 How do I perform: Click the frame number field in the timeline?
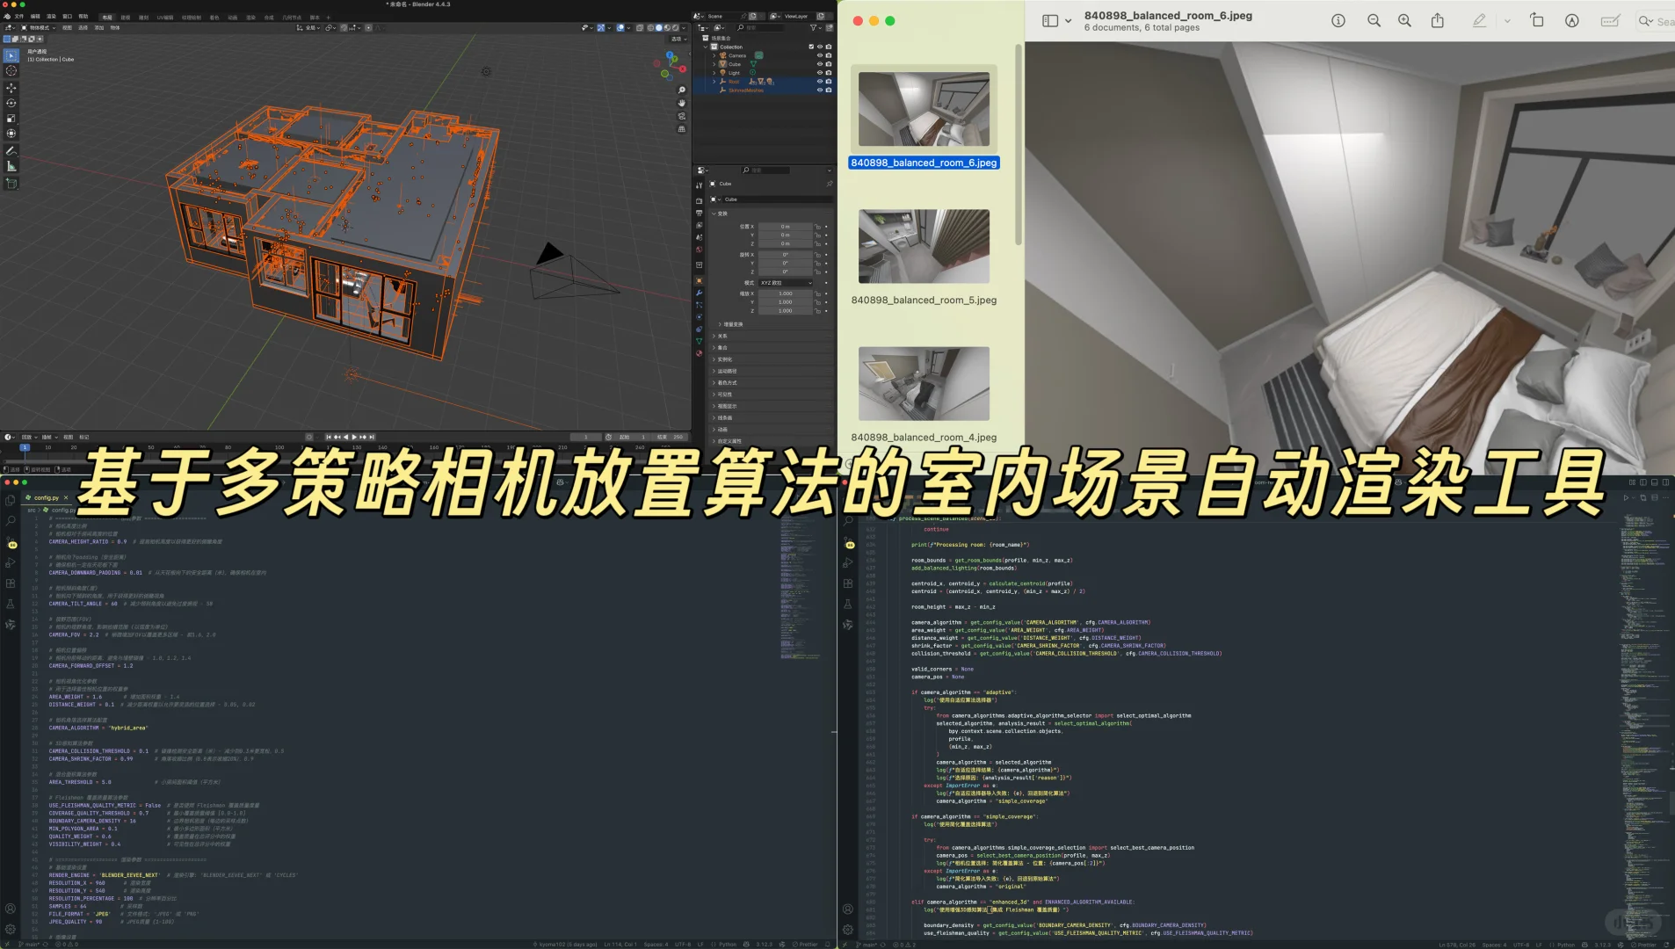coord(587,437)
